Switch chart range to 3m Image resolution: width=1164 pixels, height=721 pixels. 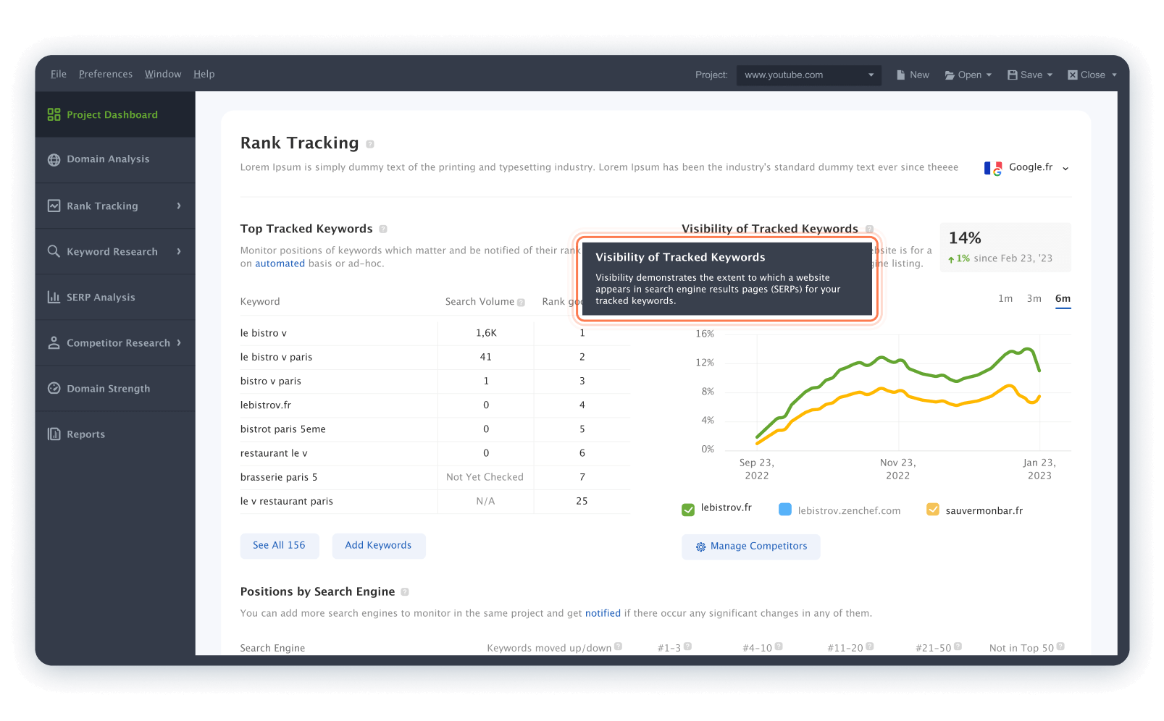point(1034,298)
